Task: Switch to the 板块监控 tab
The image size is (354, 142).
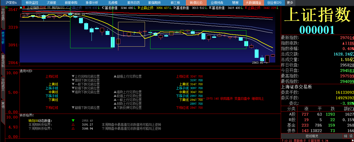Action: click(32, 3)
